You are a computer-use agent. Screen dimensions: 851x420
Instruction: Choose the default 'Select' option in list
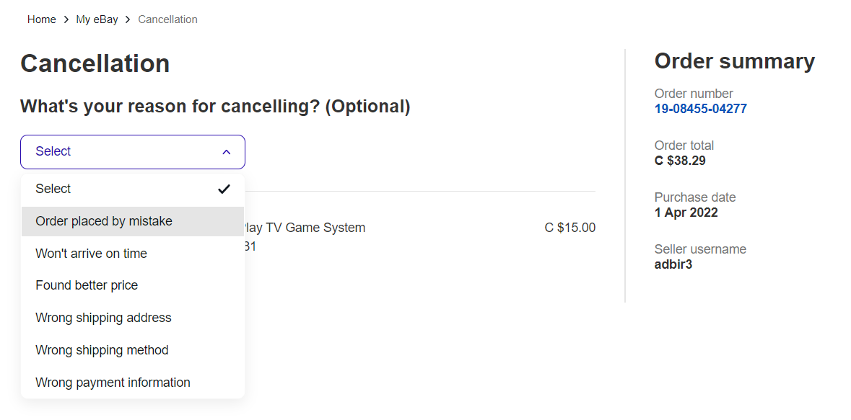[x=53, y=189]
